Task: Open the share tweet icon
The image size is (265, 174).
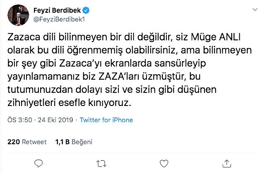Action: (x=226, y=163)
